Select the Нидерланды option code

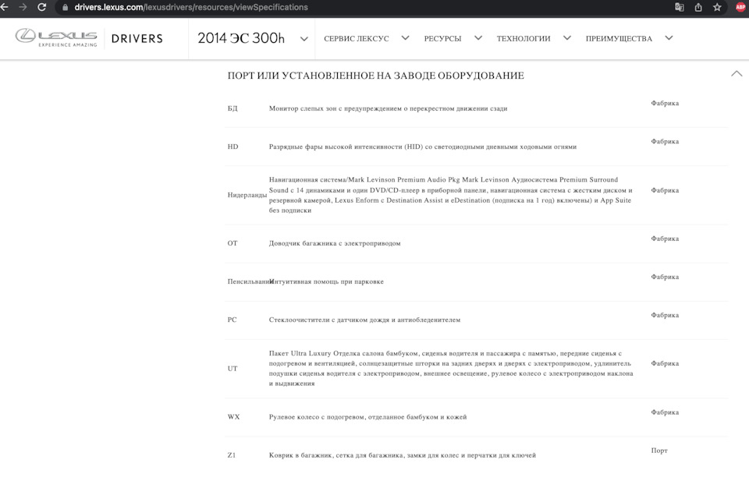(x=247, y=195)
